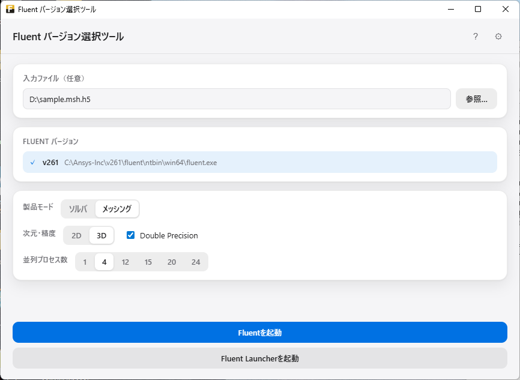This screenshot has width=520, height=380.
Task: Click the Fluent バージョン選択ツール page heading
Action: pos(68,37)
